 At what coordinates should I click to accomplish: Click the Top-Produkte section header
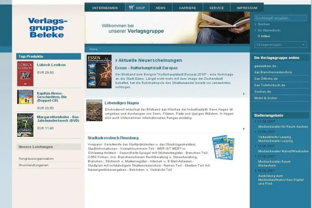click(49, 57)
